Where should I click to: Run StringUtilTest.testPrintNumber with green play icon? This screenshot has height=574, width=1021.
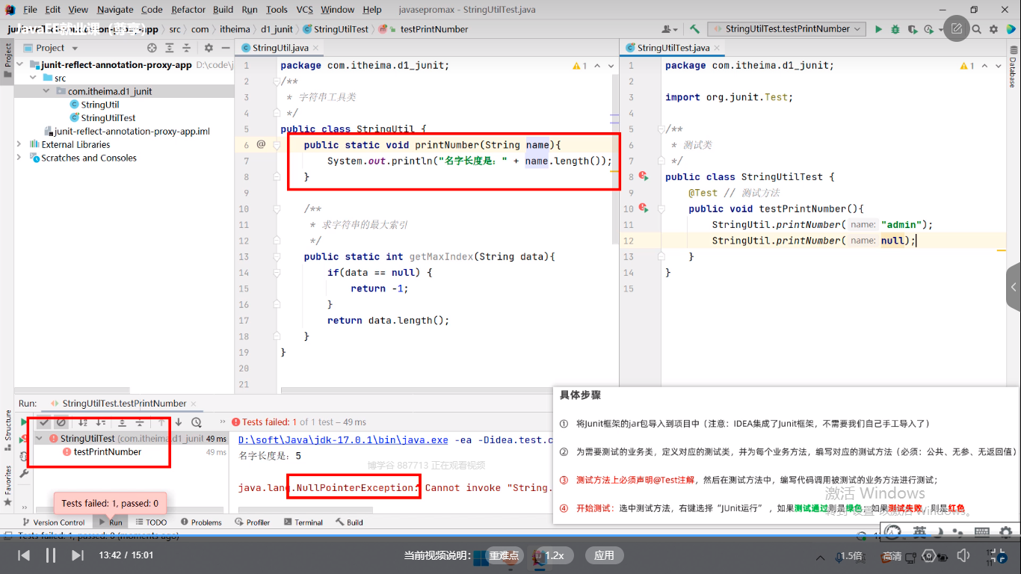click(880, 29)
